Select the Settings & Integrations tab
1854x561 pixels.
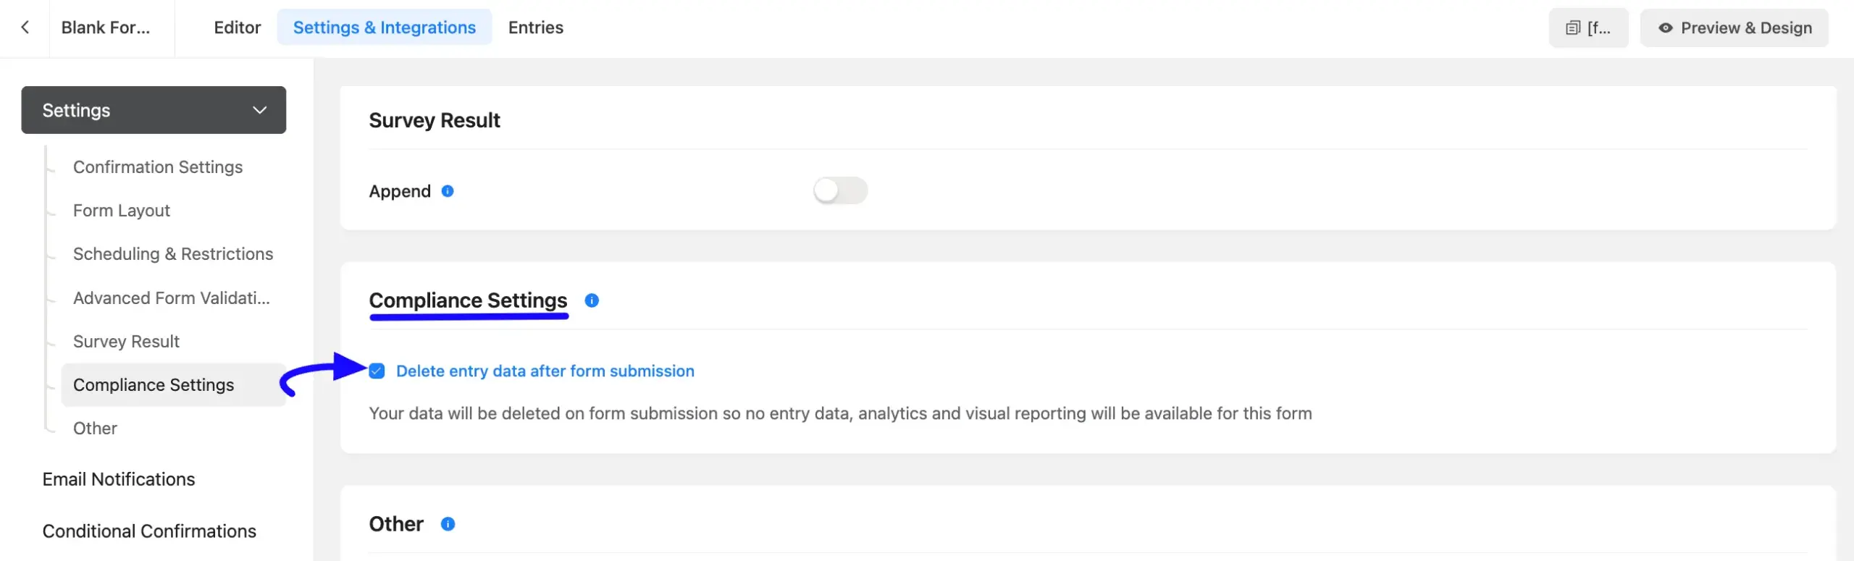[384, 28]
